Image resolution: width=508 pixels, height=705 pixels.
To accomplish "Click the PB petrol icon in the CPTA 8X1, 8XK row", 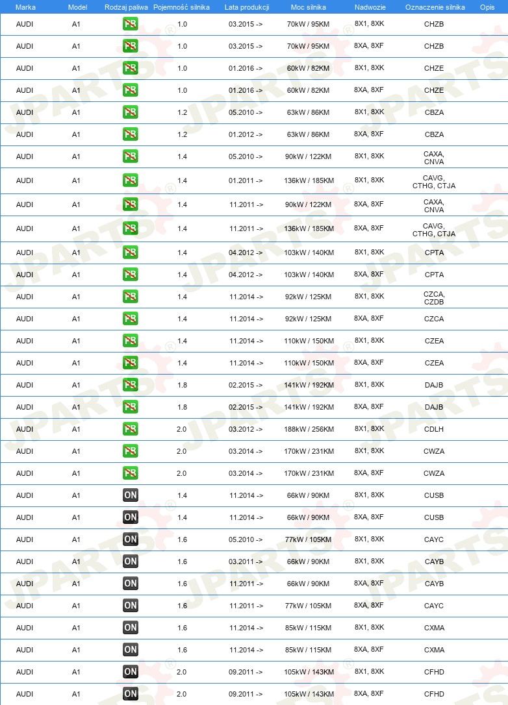I will coord(131,253).
